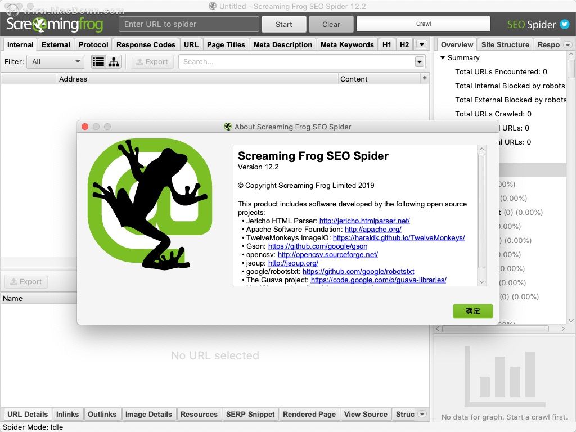Open the Rendered Page tab
Image resolution: width=576 pixels, height=432 pixels.
tap(309, 414)
